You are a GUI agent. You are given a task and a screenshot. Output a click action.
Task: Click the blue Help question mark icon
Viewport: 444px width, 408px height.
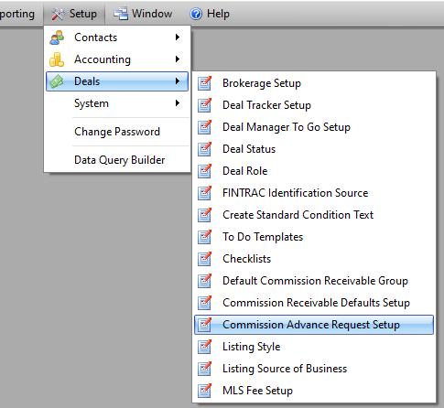196,14
